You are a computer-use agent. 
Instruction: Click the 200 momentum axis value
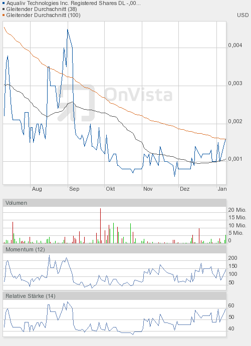pyautogui.click(x=232, y=258)
